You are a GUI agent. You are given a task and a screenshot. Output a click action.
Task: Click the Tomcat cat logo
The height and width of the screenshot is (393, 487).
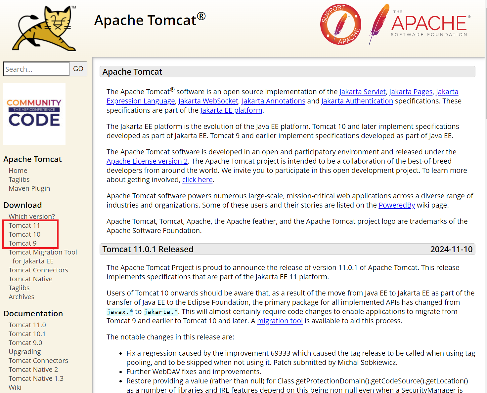tap(44, 28)
